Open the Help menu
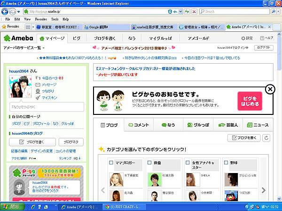The width and height of the screenshot is (282, 211). coord(66,19)
